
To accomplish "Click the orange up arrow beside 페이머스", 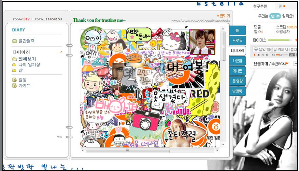I will (x=296, y=40).
